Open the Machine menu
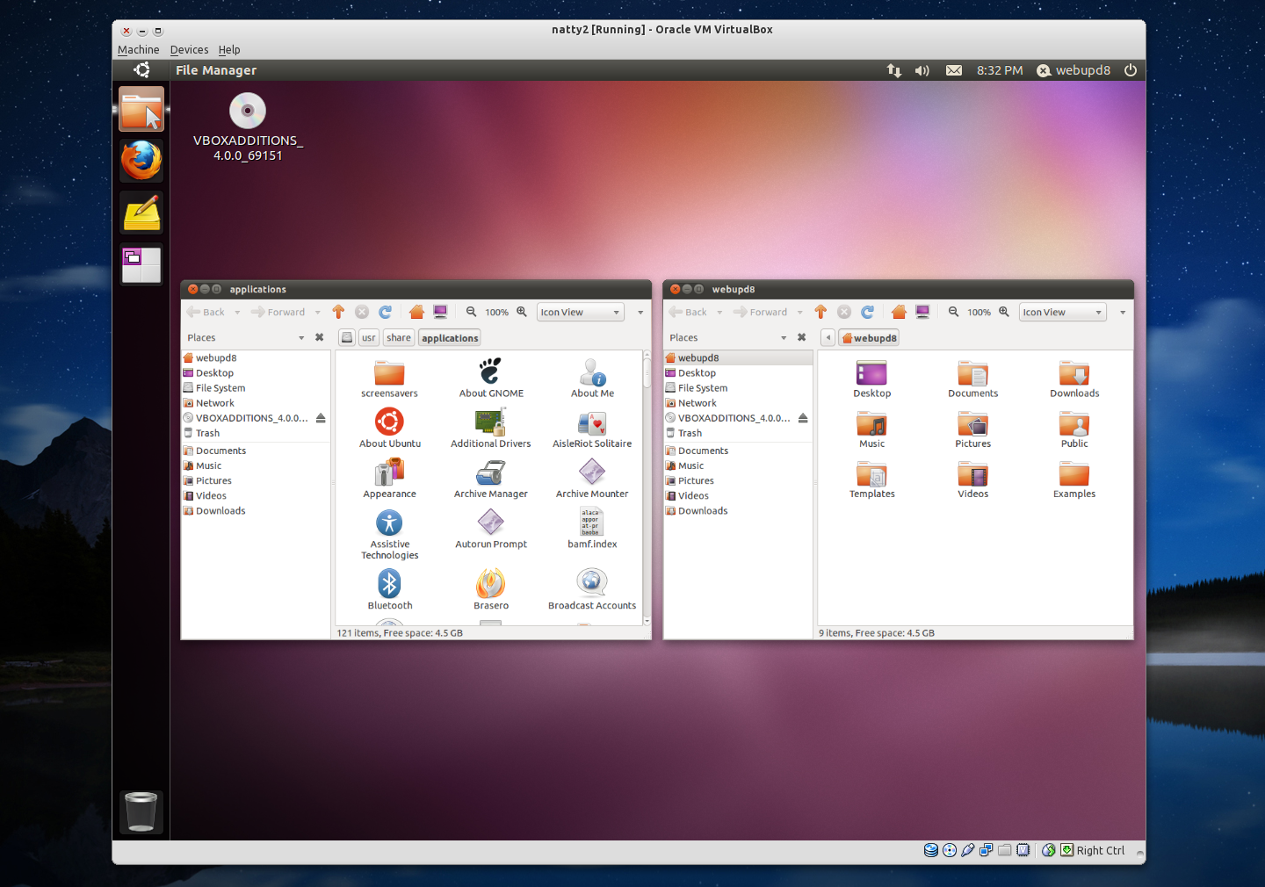1265x887 pixels. pyautogui.click(x=139, y=50)
